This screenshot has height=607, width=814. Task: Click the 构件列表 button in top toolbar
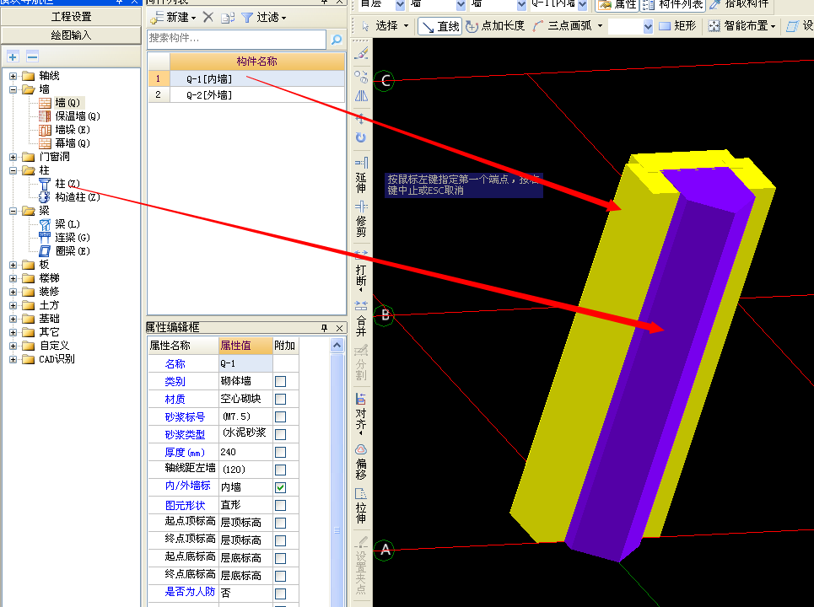[x=673, y=4]
